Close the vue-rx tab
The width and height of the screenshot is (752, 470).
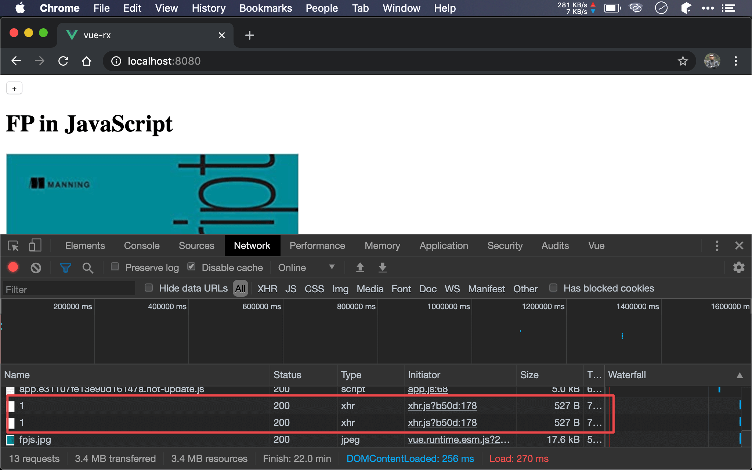[221, 35]
